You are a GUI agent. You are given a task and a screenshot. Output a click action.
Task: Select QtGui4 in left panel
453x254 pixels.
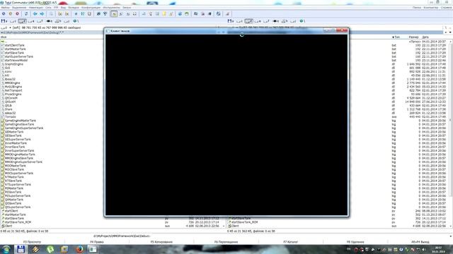(x=11, y=102)
